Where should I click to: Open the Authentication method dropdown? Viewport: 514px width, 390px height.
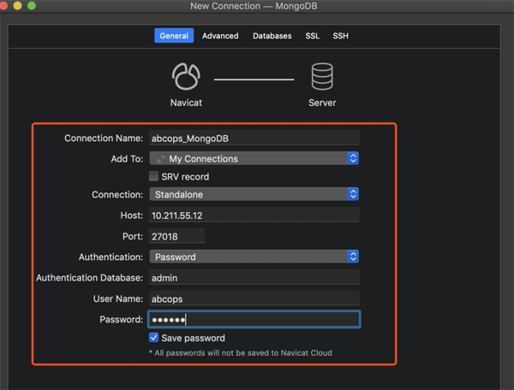(x=254, y=257)
